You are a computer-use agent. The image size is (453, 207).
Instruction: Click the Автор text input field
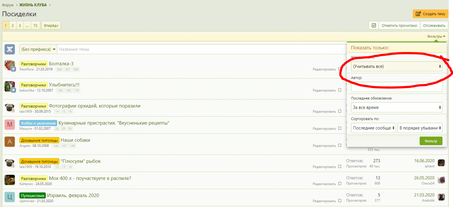click(397, 87)
